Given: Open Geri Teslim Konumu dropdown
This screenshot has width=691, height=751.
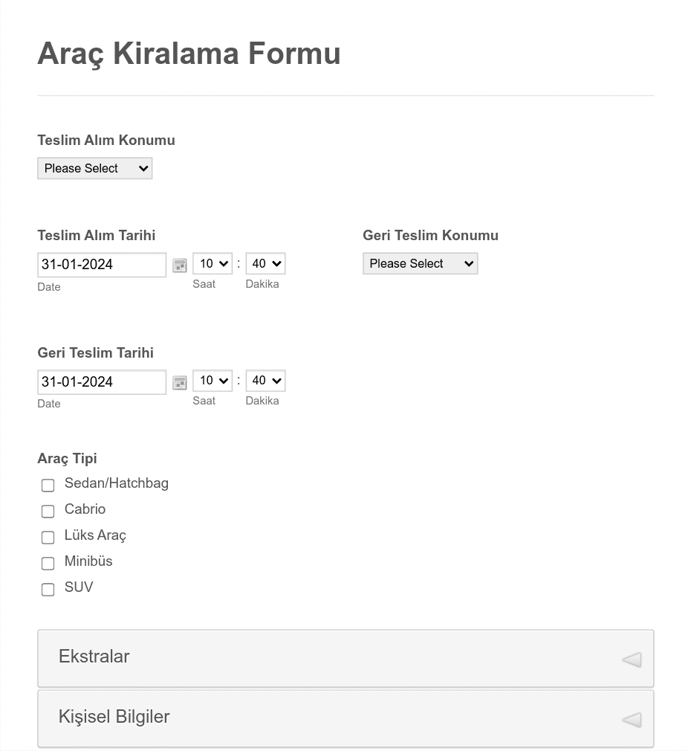Looking at the screenshot, I should [x=420, y=263].
